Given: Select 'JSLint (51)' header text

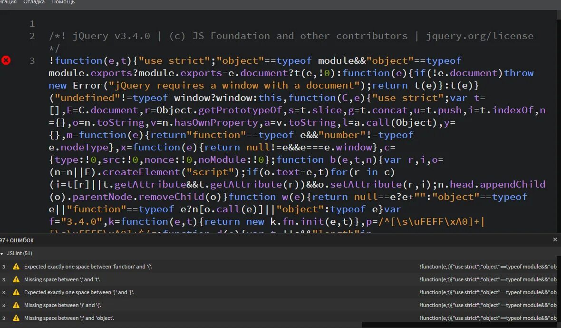Looking at the screenshot, I should 19,253.
